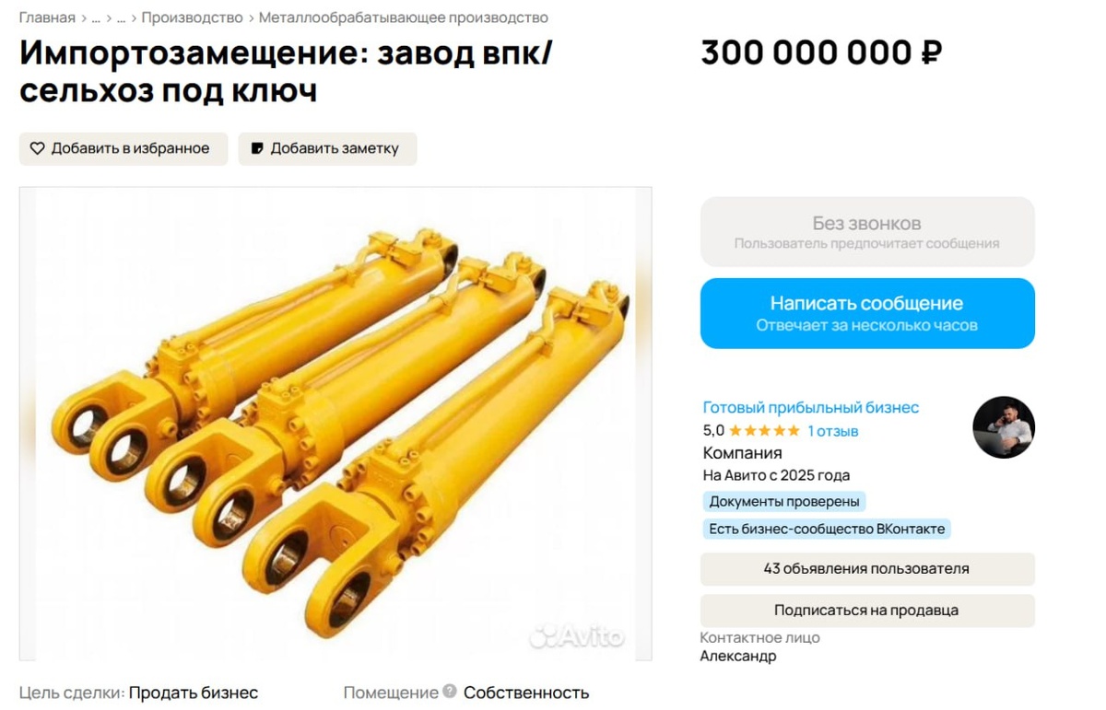Open the Главная breadcrumb link
The height and width of the screenshot is (710, 1106).
(x=47, y=17)
